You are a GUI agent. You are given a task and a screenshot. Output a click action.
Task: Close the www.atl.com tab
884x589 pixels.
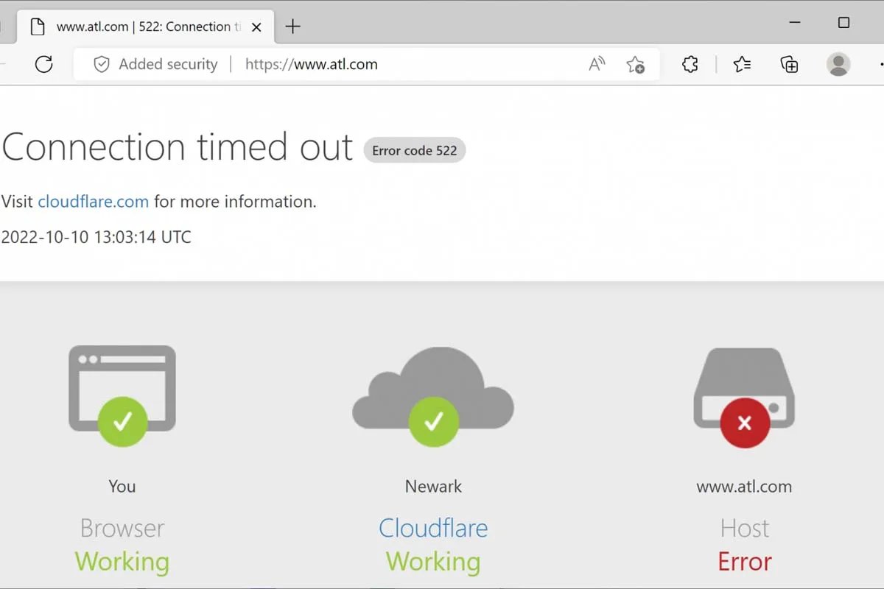pos(256,27)
